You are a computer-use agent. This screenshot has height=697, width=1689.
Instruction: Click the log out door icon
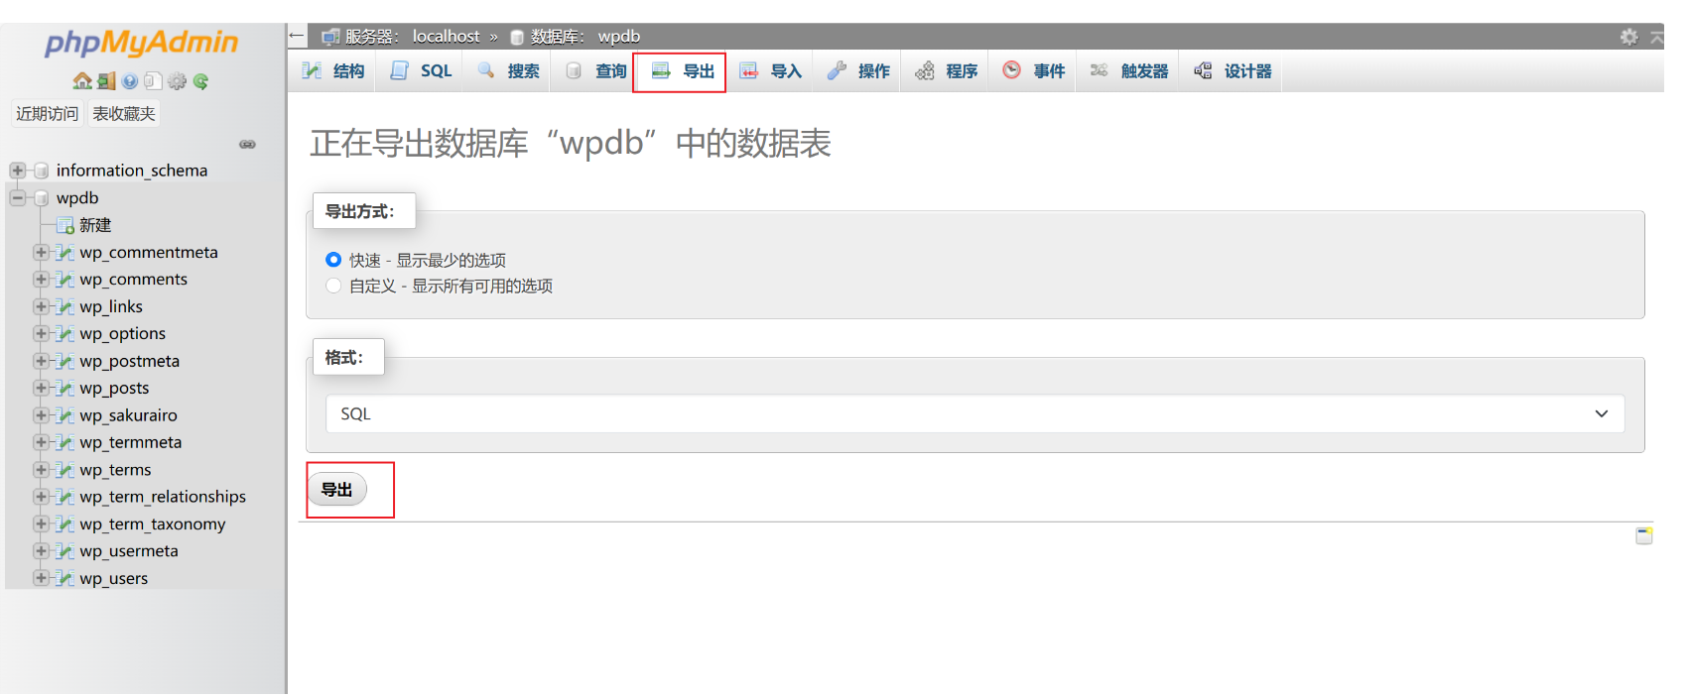click(106, 81)
